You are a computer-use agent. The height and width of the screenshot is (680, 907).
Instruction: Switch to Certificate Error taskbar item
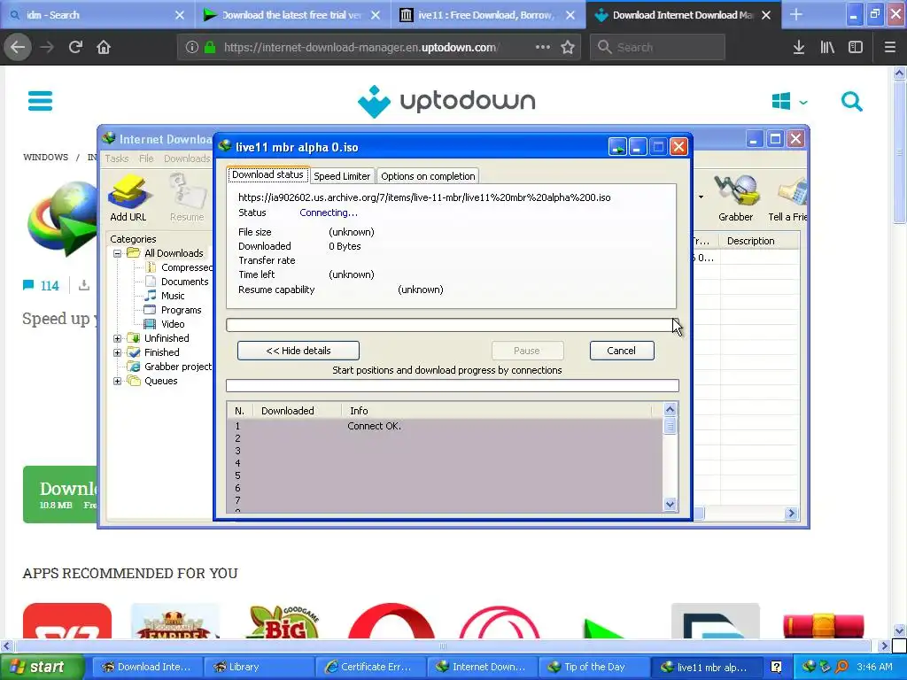point(369,667)
